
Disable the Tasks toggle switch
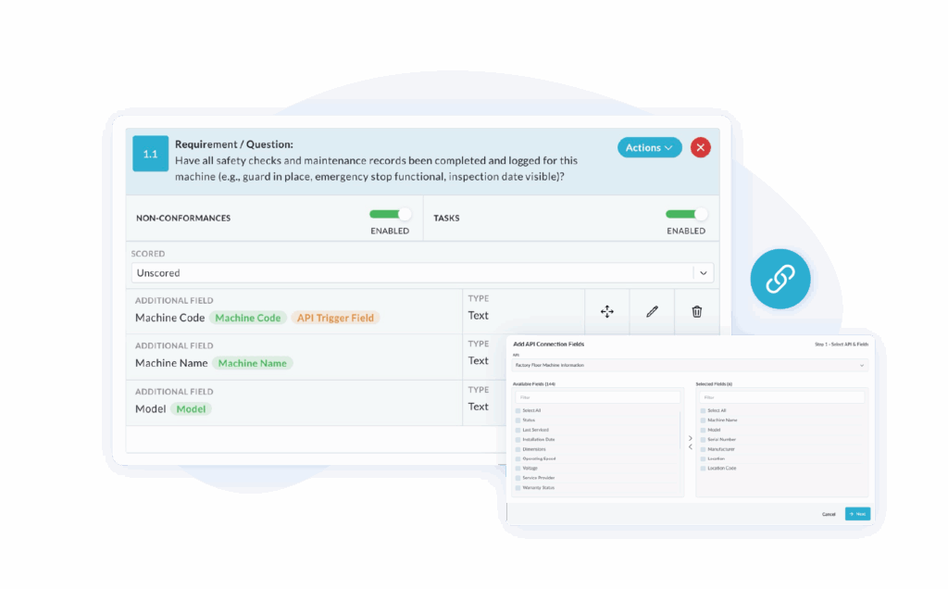coord(686,214)
